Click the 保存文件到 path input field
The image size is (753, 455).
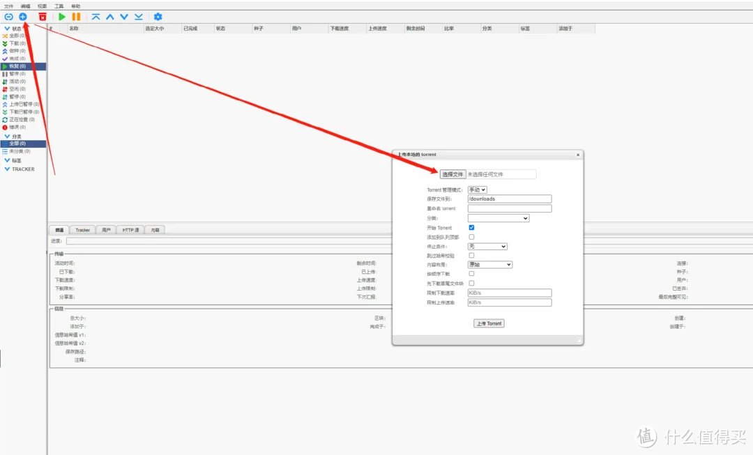(x=509, y=199)
